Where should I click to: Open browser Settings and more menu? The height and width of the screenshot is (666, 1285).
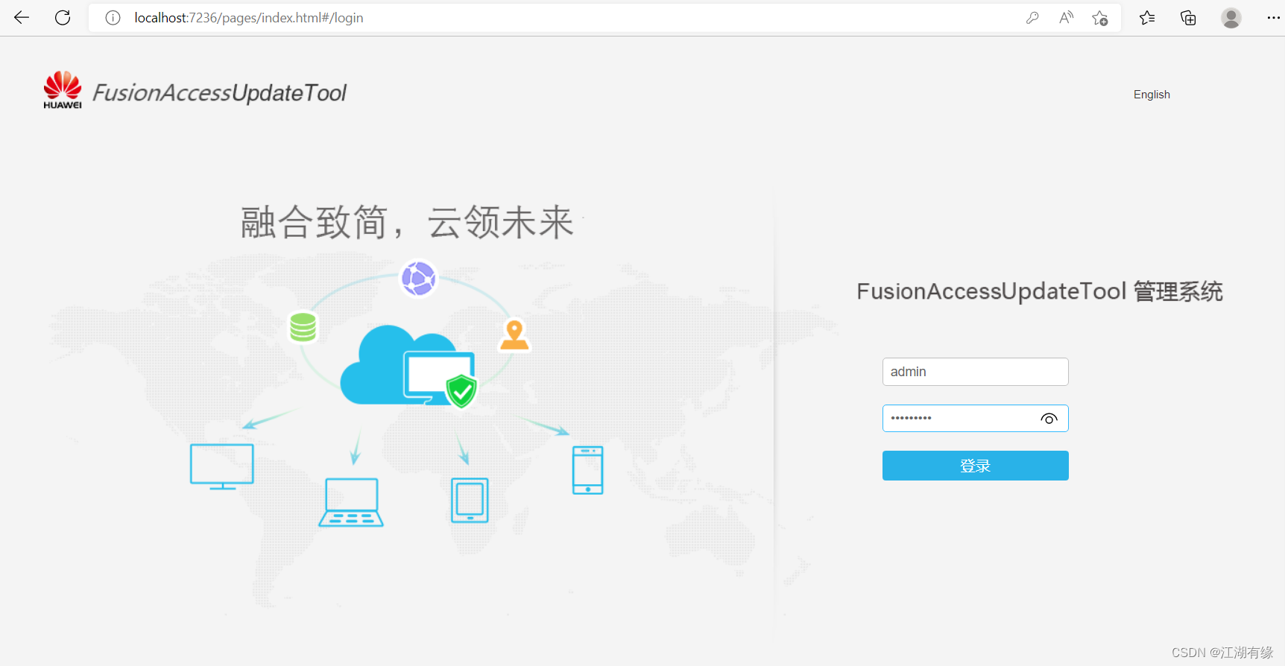1273,18
